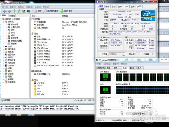Click the Intel Core i7 logo in CPU-Z
This screenshot has width=169, height=127.
pos(148,16)
